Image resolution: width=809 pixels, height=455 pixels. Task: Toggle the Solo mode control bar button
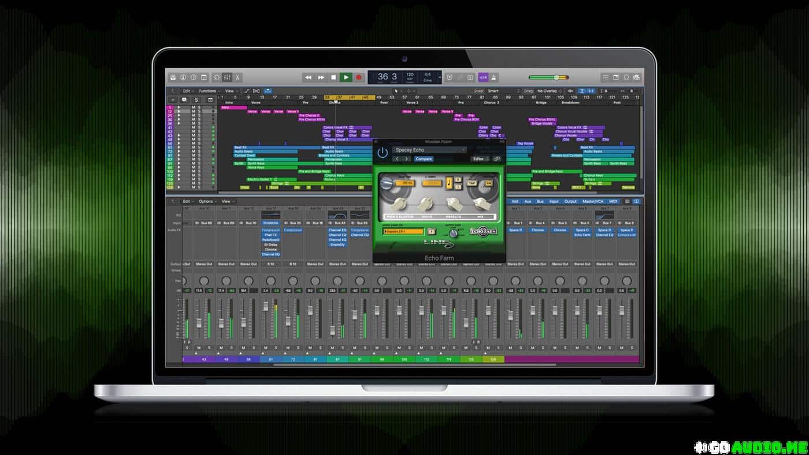(470, 77)
